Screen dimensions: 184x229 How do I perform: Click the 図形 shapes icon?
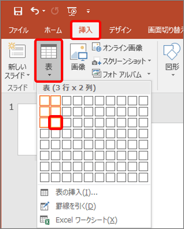[172, 51]
